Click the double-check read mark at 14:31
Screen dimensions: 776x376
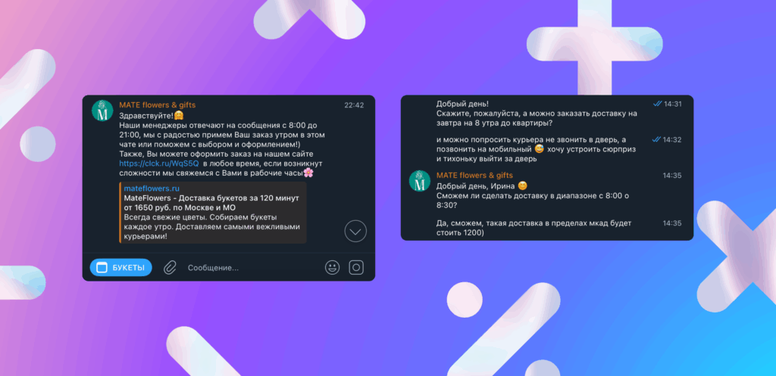tap(657, 104)
